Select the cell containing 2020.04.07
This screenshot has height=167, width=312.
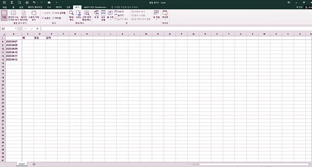pos(14,41)
